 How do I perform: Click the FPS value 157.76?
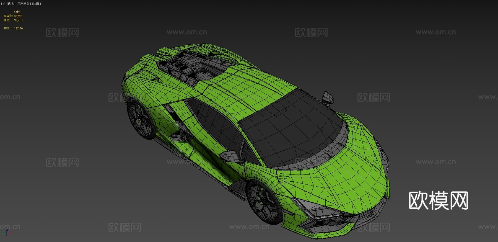18,29
